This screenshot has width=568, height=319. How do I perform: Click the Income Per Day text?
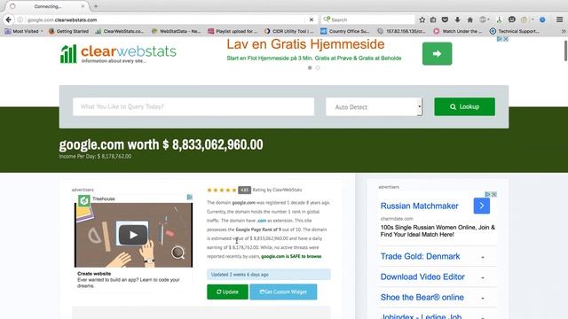coord(95,156)
